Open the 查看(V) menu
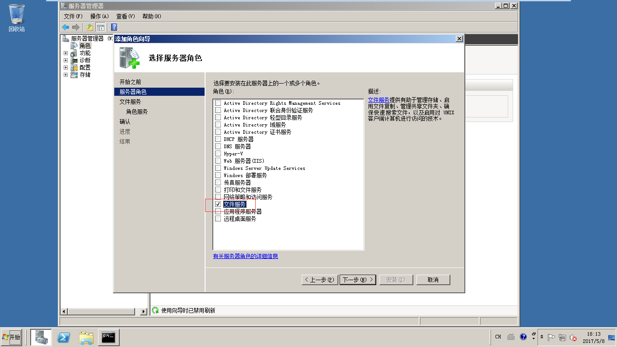The height and width of the screenshot is (347, 617). click(x=126, y=16)
